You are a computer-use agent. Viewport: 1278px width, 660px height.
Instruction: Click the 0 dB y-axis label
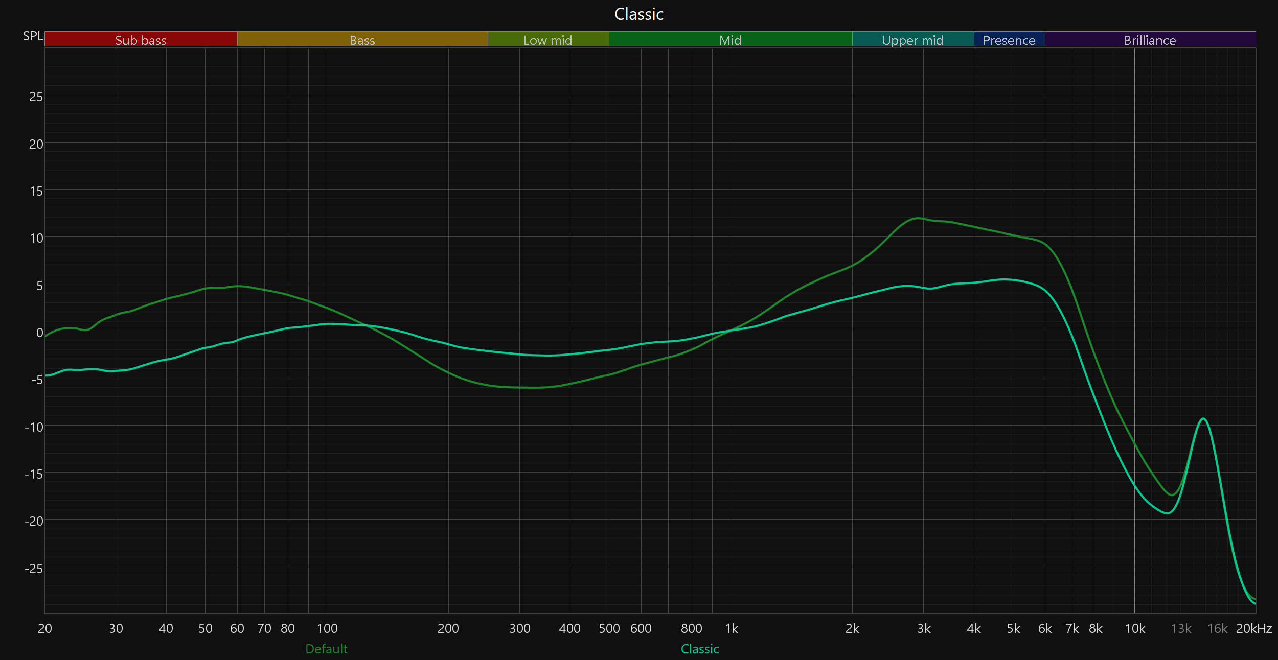39,333
